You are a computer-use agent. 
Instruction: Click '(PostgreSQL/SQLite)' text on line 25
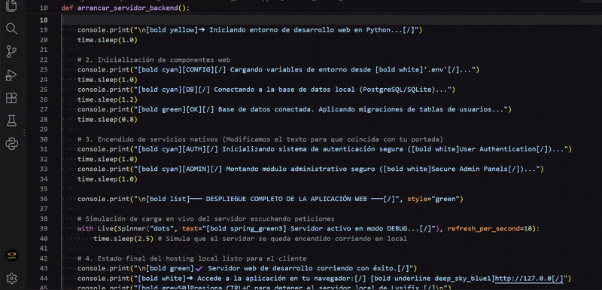398,90
